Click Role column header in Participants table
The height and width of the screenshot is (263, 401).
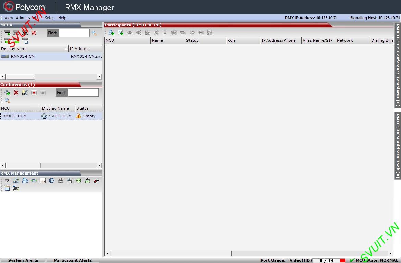[243, 40]
